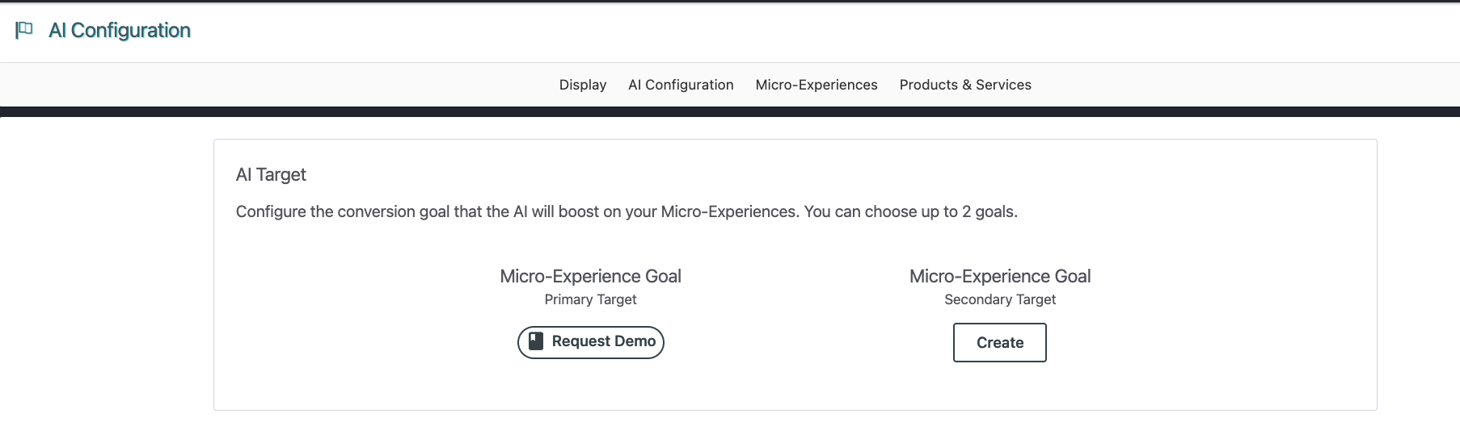Click Create for the Secondary Target

(1000, 342)
